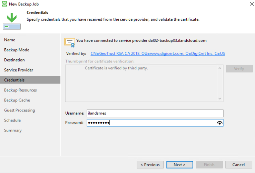Focus the Password input field
The image size is (255, 173).
click(x=152, y=123)
